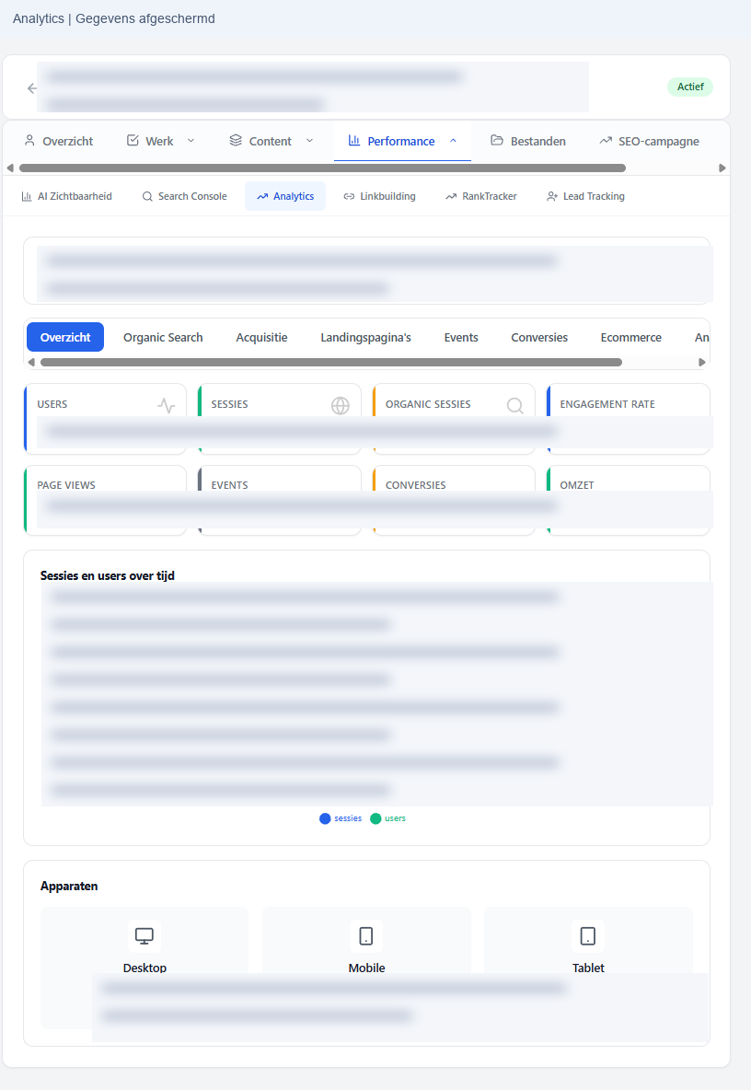Select the Organic Search tab

(163, 337)
